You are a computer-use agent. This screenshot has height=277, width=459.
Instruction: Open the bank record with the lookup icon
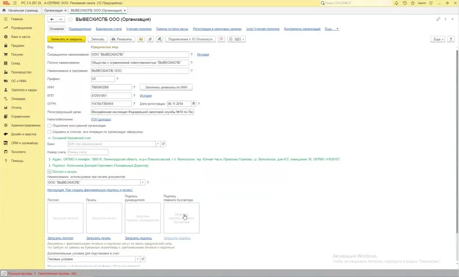[x=163, y=144]
